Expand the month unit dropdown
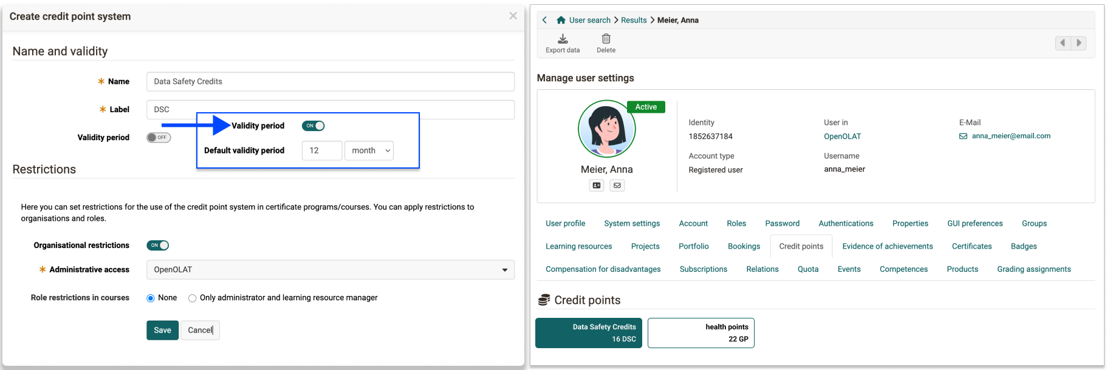 [369, 151]
